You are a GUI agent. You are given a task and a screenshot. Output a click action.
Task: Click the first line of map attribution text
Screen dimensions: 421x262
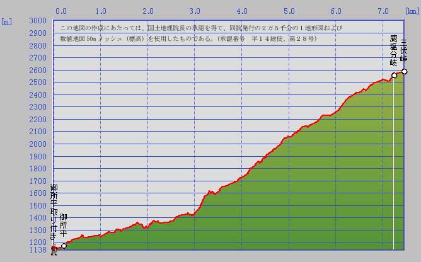201,28
